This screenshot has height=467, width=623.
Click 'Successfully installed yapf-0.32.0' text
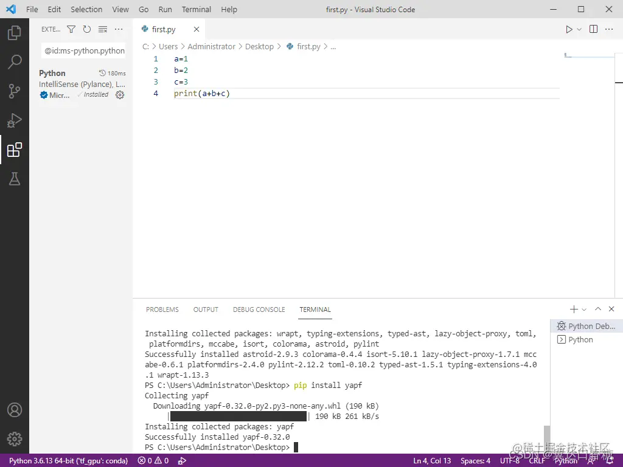pos(217,437)
